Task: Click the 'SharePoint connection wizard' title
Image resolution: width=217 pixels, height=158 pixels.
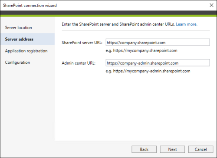Action: [x=30, y=5]
